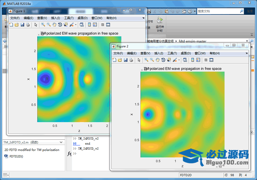Screen dimensions: 257x180
Task: Click FDTD2D text in status bar
Action: 186,175
